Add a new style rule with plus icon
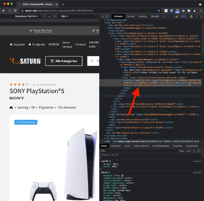 tap(194, 151)
